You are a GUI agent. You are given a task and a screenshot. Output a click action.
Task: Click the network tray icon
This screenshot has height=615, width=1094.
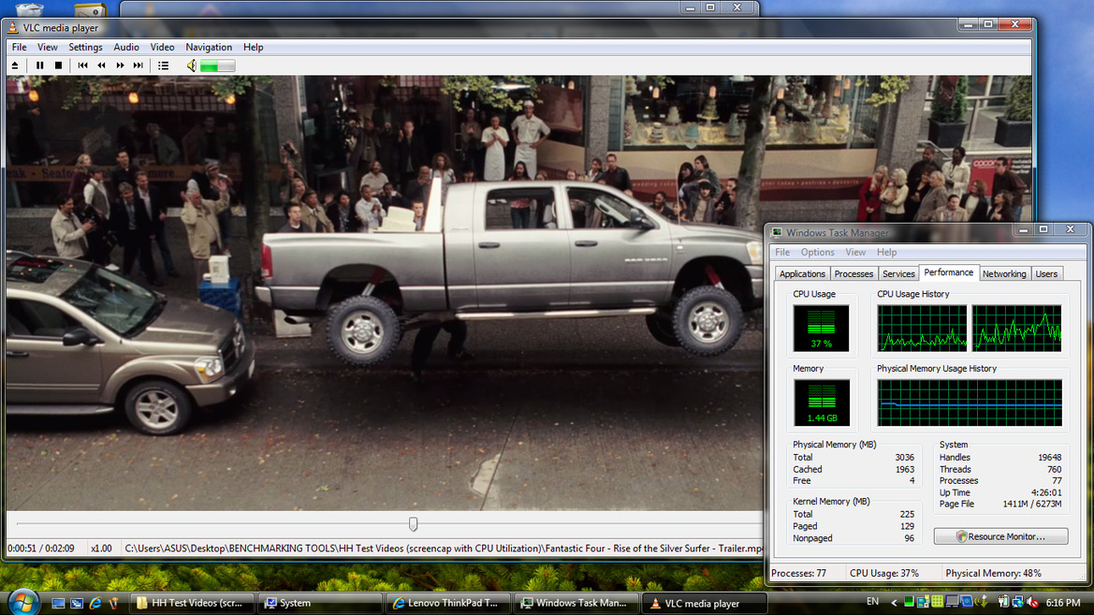[x=1018, y=601]
